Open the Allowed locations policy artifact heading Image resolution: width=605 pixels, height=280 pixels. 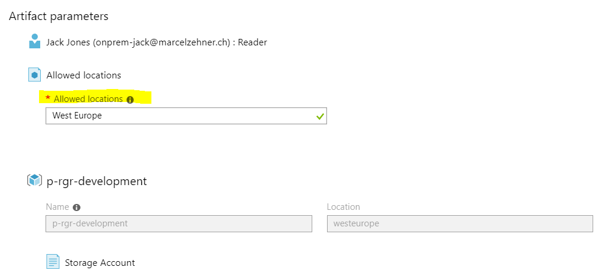84,75
